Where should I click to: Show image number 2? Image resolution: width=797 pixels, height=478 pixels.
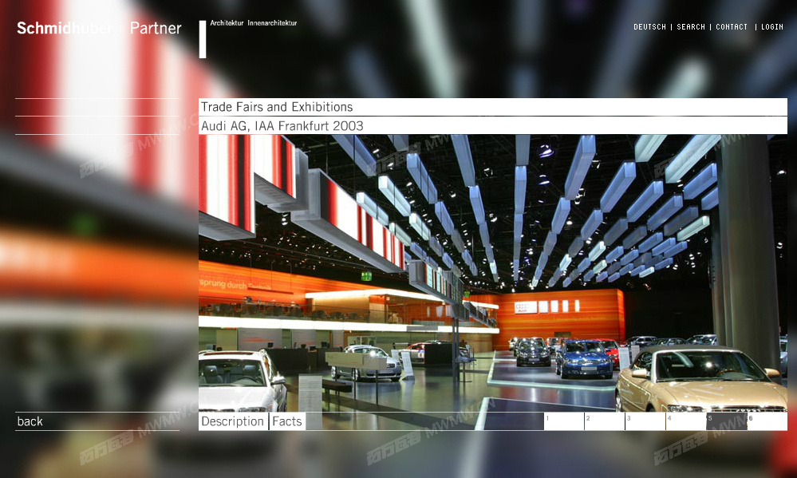pos(605,421)
